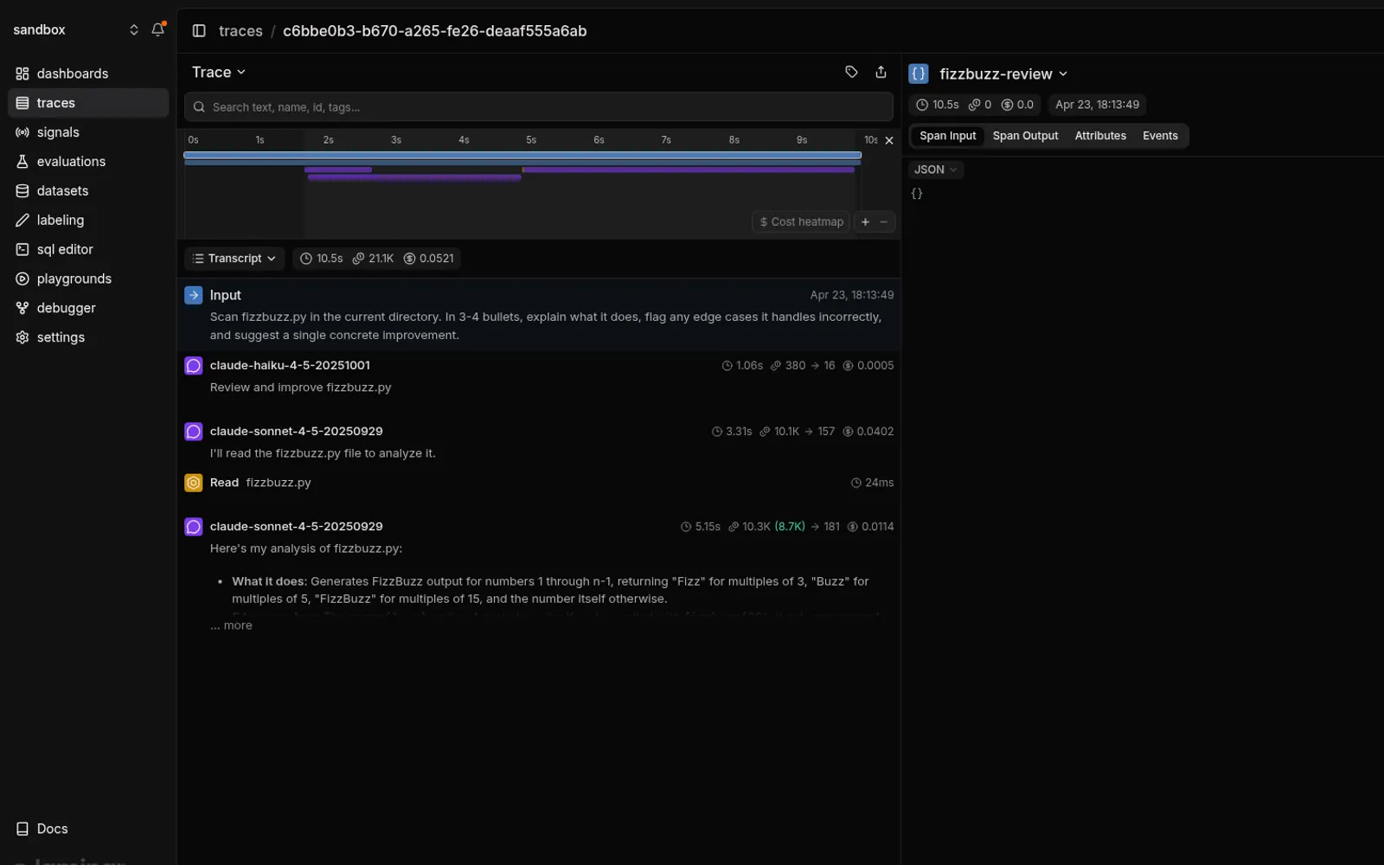
Task: Open the notifications bell
Action: (x=157, y=29)
